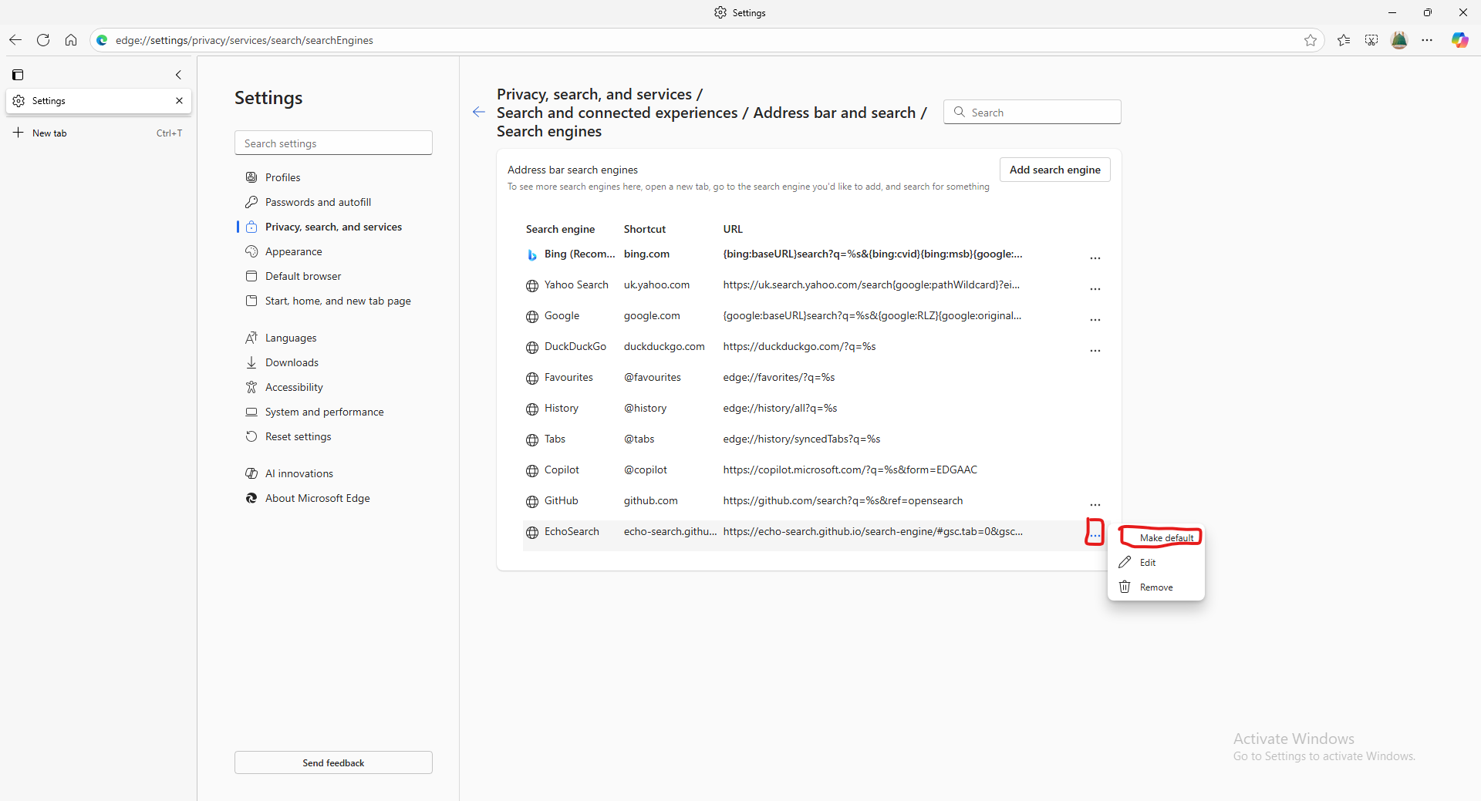Click the tab actions menu icon
Screen dimensions: 1481x801
[x=18, y=75]
